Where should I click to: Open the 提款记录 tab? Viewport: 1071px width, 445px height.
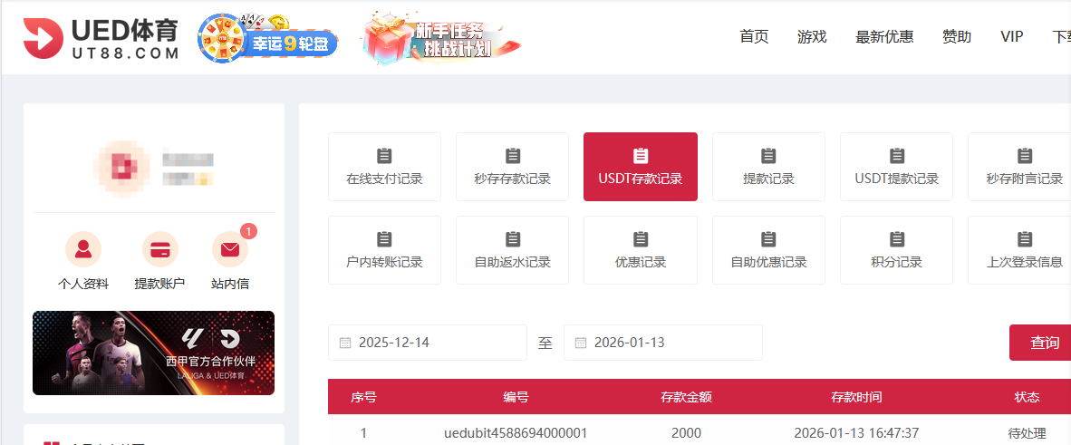(x=768, y=167)
